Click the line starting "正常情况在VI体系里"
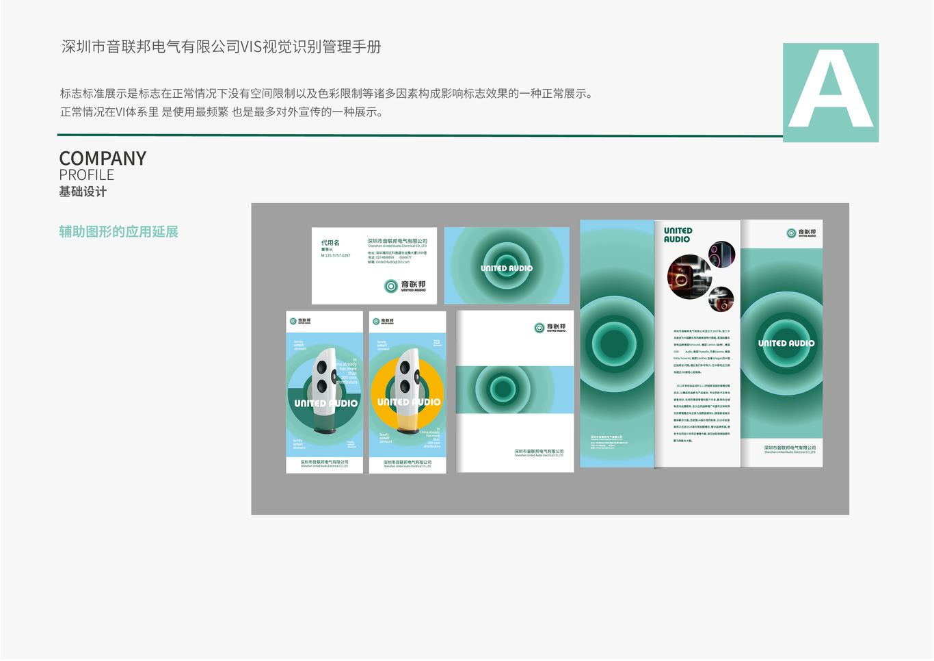This screenshot has width=934, height=661. coord(222,112)
